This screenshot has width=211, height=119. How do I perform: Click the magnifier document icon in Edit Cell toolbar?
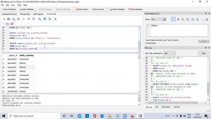pos(183,19)
